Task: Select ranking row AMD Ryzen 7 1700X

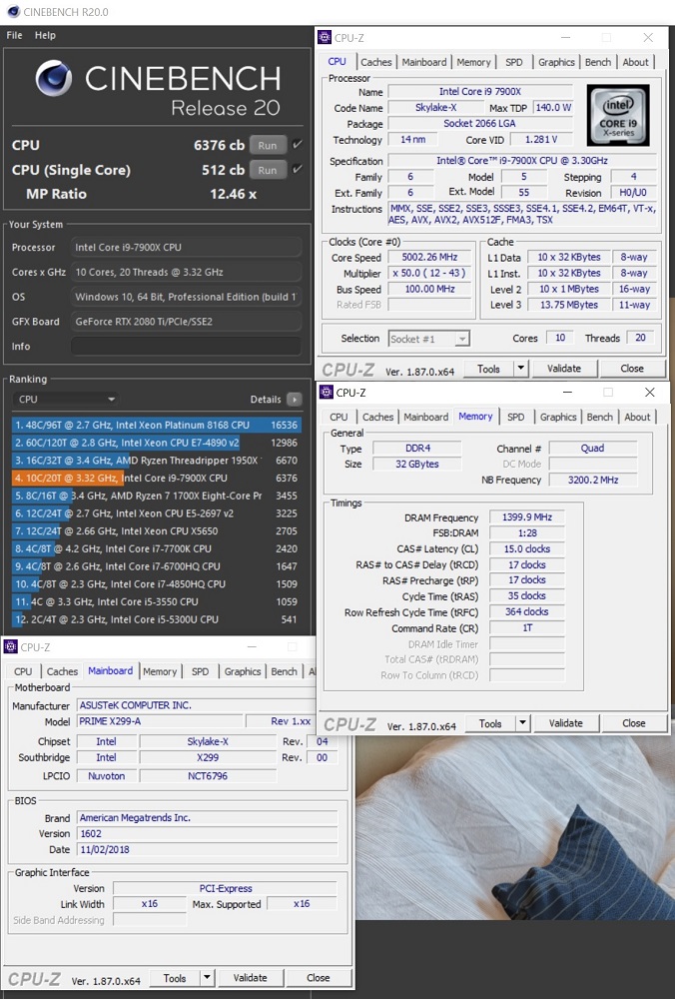Action: [156, 496]
